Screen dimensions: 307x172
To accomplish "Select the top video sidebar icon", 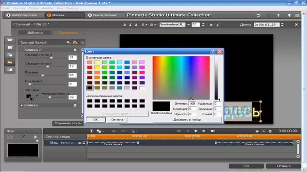I will [x=10, y=40].
